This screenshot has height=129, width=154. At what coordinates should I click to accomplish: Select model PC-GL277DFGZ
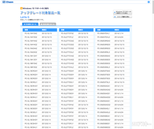tap(67, 120)
